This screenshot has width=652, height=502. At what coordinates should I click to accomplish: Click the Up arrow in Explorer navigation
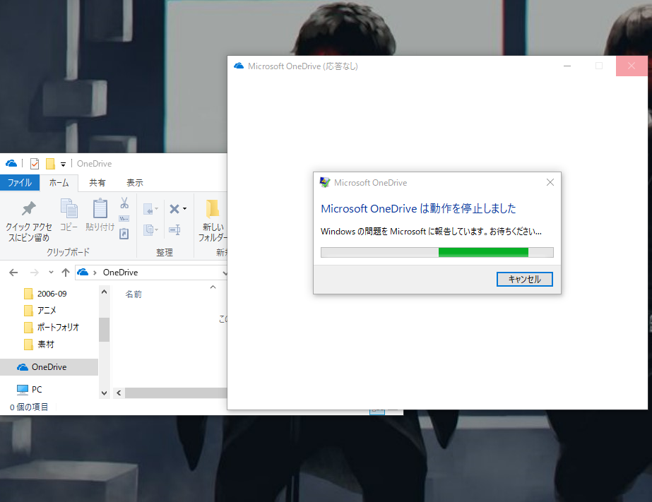[x=66, y=273]
